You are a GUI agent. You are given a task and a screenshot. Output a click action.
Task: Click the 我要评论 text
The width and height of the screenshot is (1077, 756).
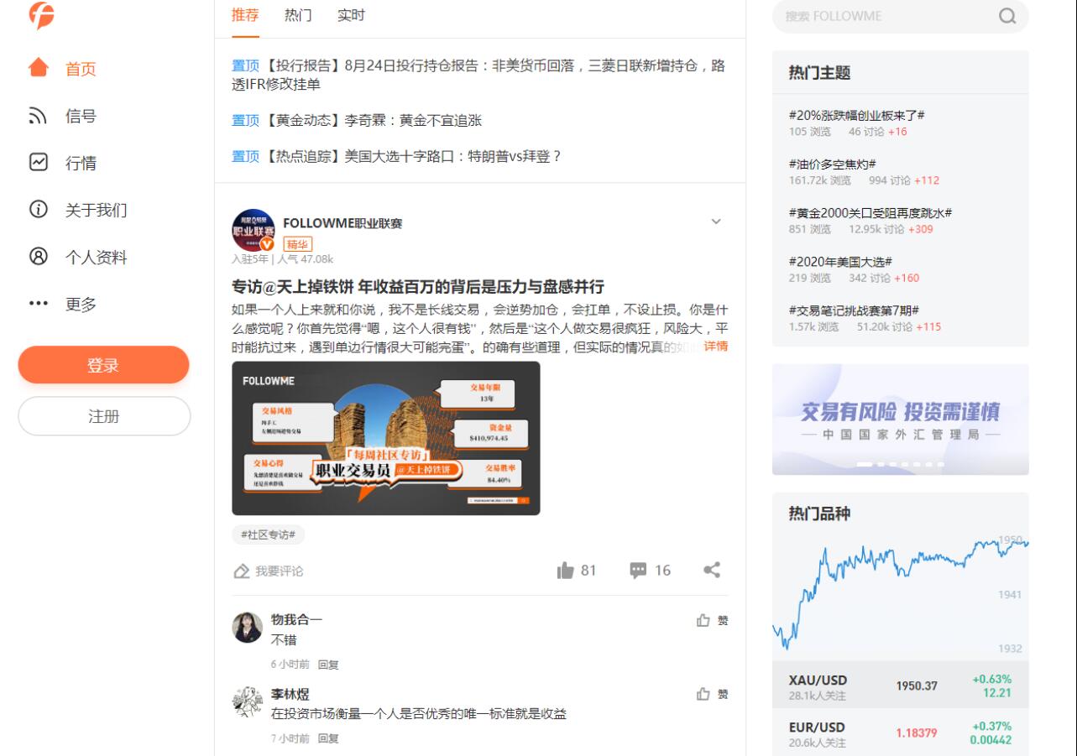tap(280, 571)
